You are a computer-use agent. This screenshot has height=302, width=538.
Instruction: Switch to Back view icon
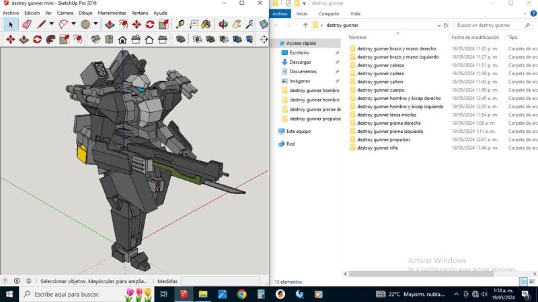click(149, 40)
